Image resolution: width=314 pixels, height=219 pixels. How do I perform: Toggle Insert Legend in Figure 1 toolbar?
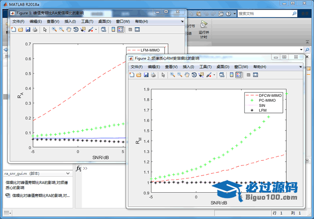120,29
